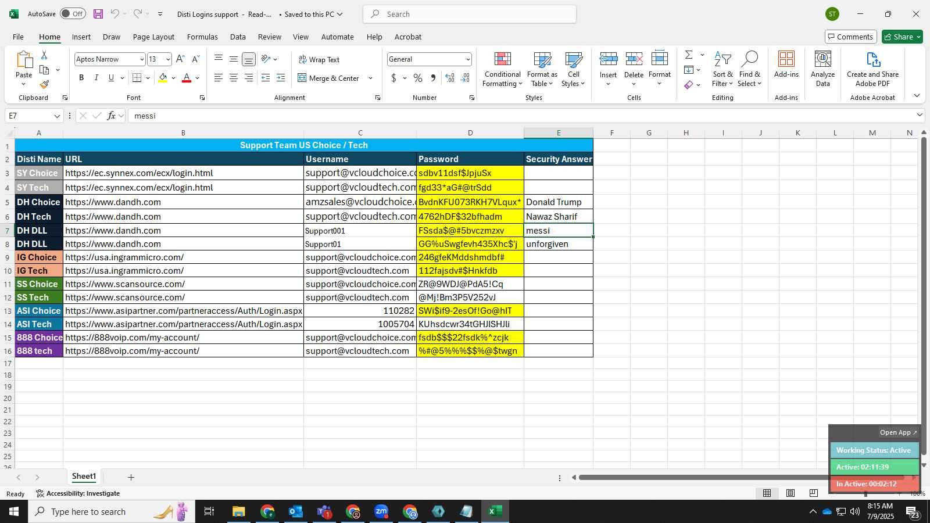This screenshot has height=523, width=930.
Task: Toggle Underline formatting
Action: [x=111, y=78]
